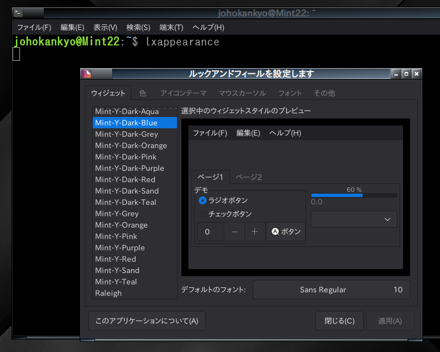Switch to the マウスカーソル tab
440x352 pixels.
(x=242, y=93)
